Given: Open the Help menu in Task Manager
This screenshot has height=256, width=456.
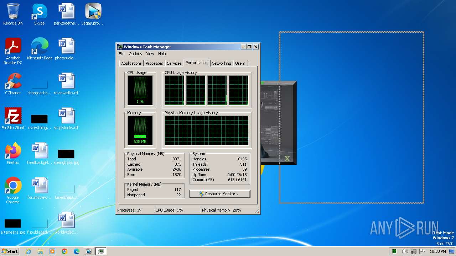Looking at the screenshot, I should [162, 54].
